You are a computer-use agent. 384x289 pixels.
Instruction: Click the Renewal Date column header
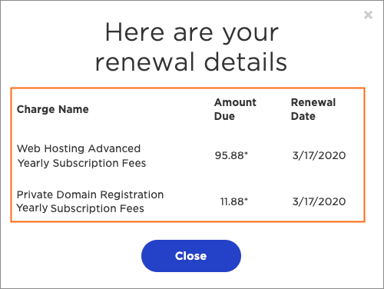(313, 109)
